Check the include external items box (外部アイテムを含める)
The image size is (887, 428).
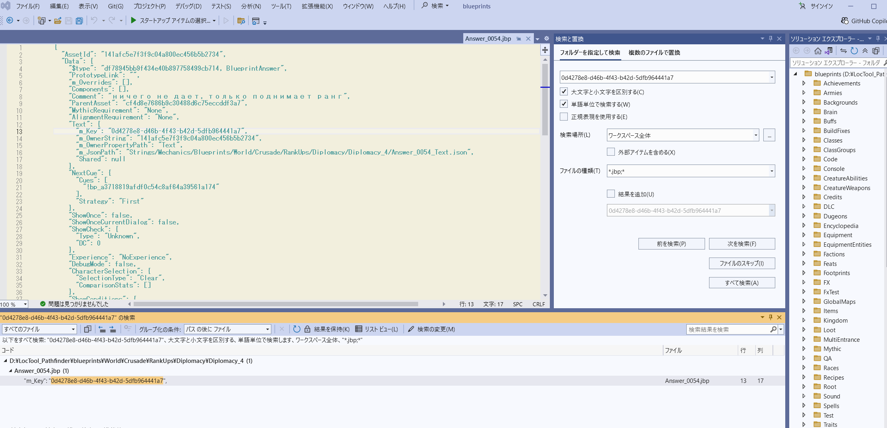pos(610,152)
